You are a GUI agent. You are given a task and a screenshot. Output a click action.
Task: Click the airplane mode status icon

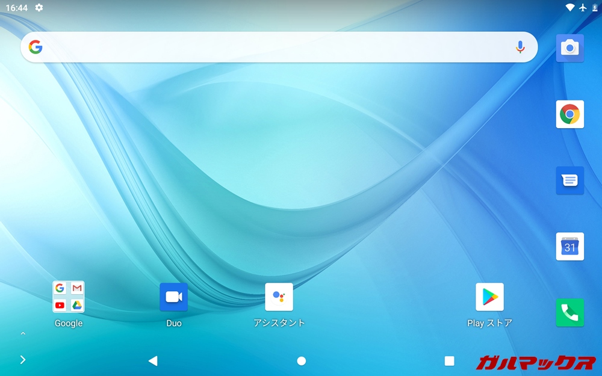tap(583, 7)
